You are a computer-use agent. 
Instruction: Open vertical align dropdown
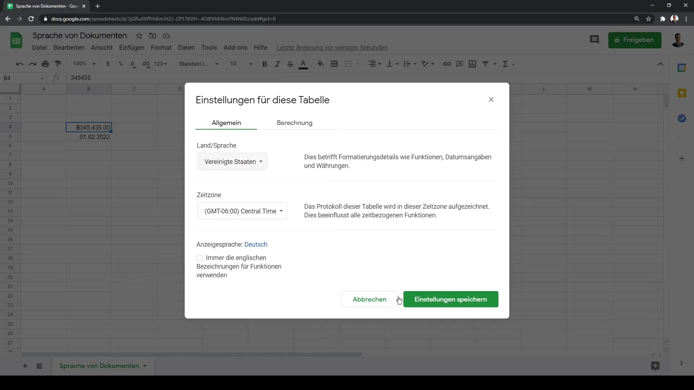pos(393,64)
